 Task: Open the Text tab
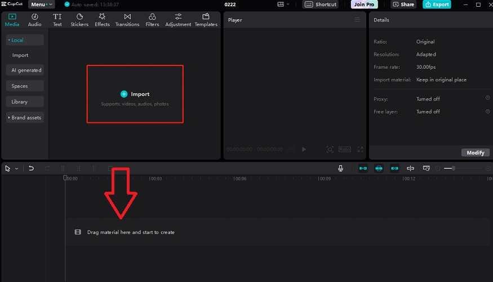pos(57,20)
